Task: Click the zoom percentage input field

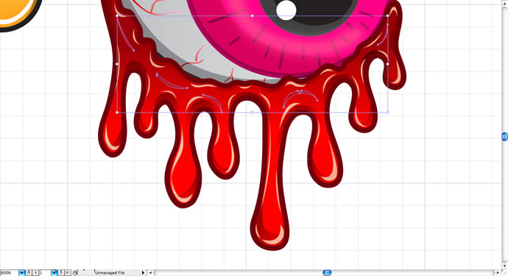Action: click(10, 273)
